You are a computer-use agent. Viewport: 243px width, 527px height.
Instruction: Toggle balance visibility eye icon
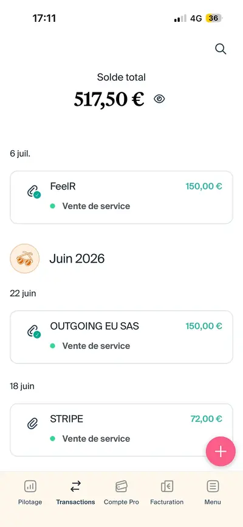159,99
